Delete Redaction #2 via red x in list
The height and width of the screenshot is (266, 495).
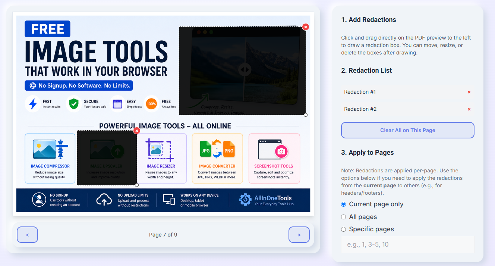pyautogui.click(x=469, y=109)
